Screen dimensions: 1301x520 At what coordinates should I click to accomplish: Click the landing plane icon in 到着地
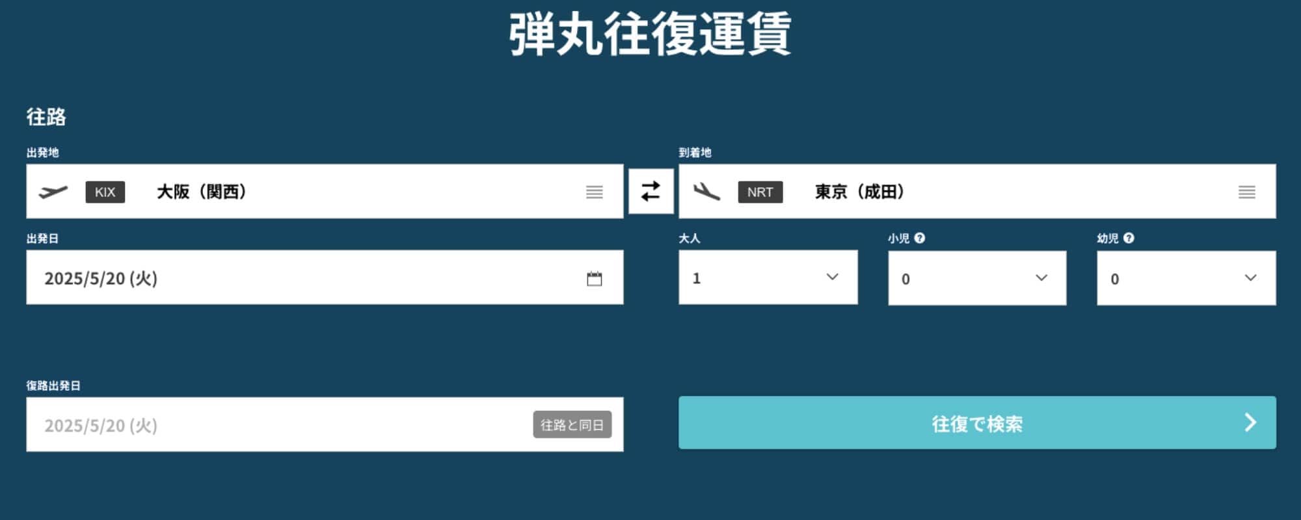[706, 192]
